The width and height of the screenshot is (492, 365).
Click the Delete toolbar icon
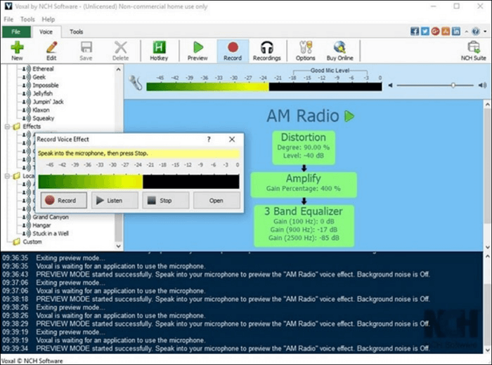tap(120, 51)
